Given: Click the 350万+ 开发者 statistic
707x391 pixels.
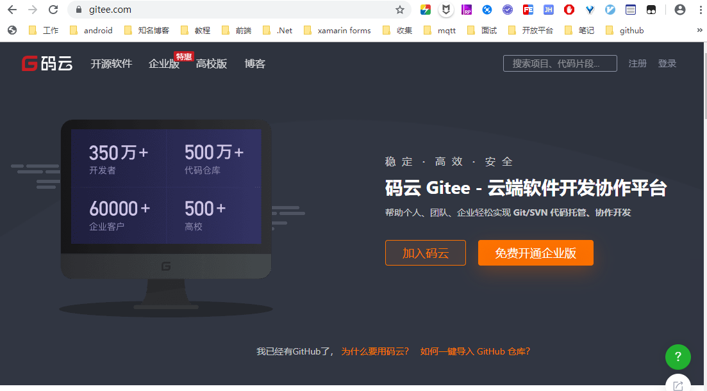Looking at the screenshot, I should [x=119, y=159].
